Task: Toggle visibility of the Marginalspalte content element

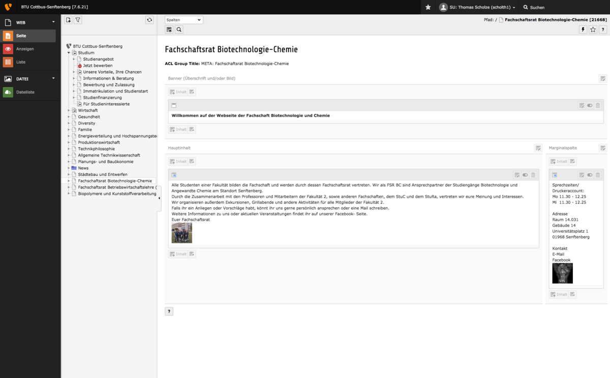Action: (x=590, y=175)
